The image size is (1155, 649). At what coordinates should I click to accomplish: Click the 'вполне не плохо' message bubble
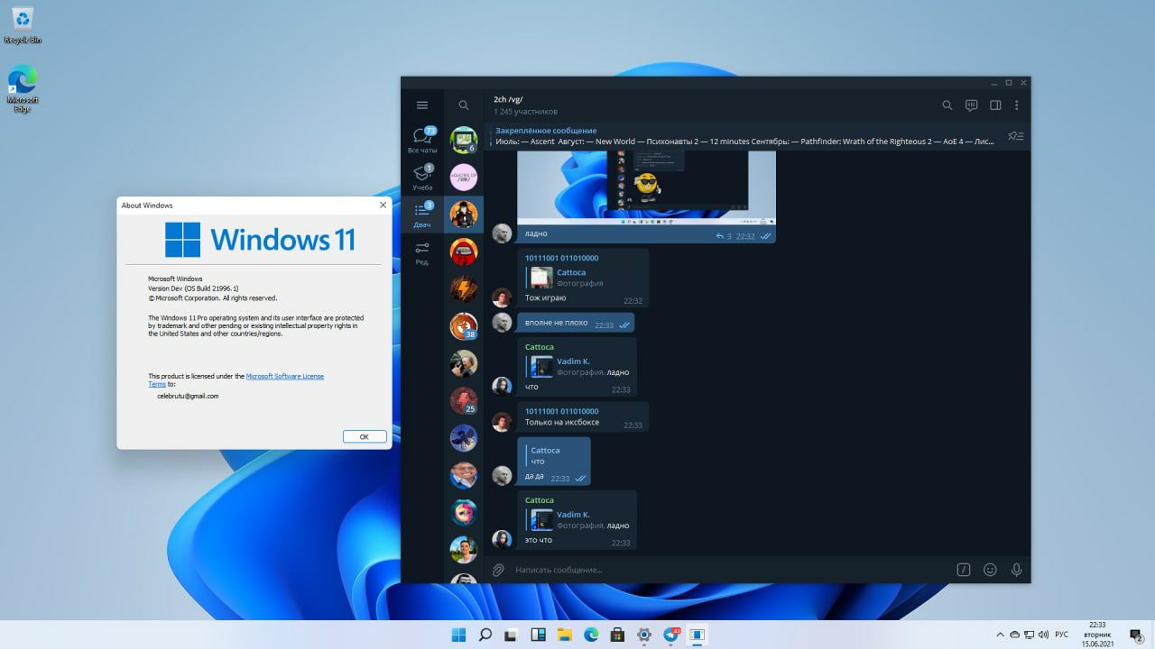[x=575, y=324]
